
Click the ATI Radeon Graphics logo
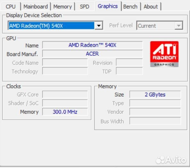pos(164,54)
